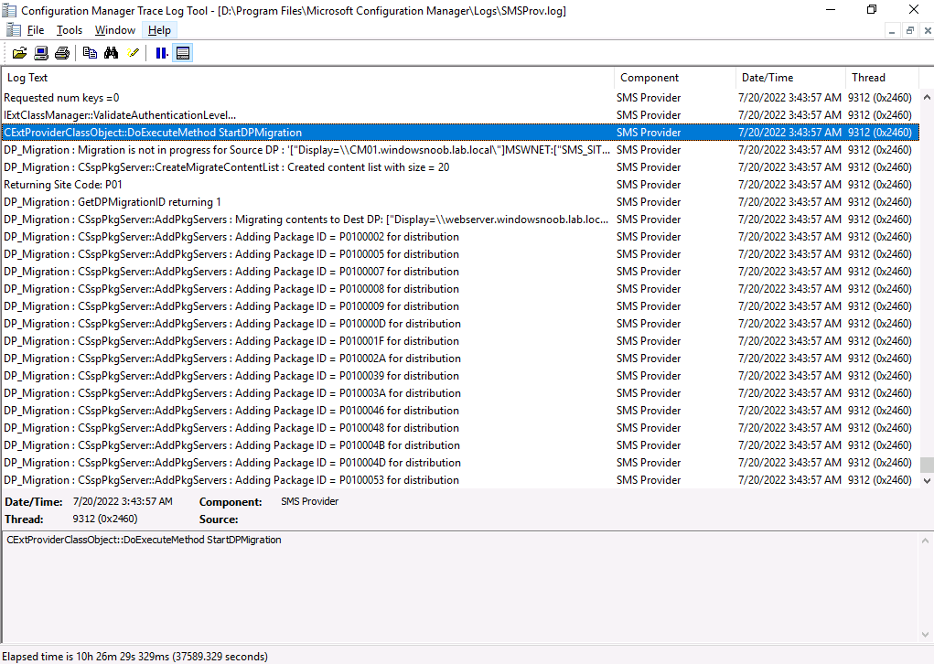Image resolution: width=934 pixels, height=664 pixels.
Task: Select the row for Package ID P010004D
Action: pos(460,463)
